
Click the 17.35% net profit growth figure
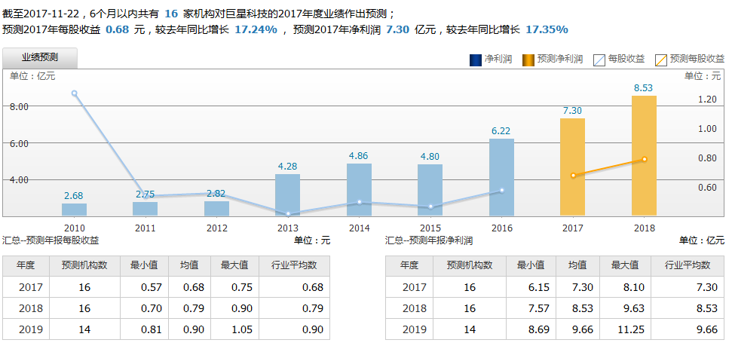547,30
